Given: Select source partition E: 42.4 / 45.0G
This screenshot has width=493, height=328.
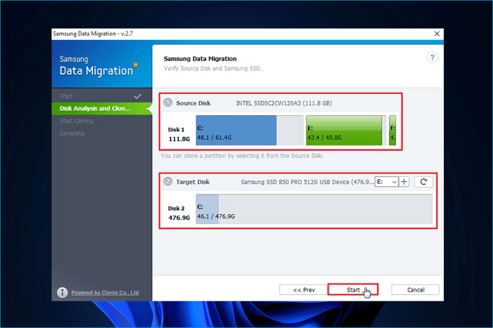Looking at the screenshot, I should 346,130.
